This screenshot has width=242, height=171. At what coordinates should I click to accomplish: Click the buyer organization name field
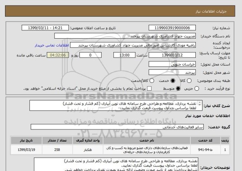(x=125, y=36)
